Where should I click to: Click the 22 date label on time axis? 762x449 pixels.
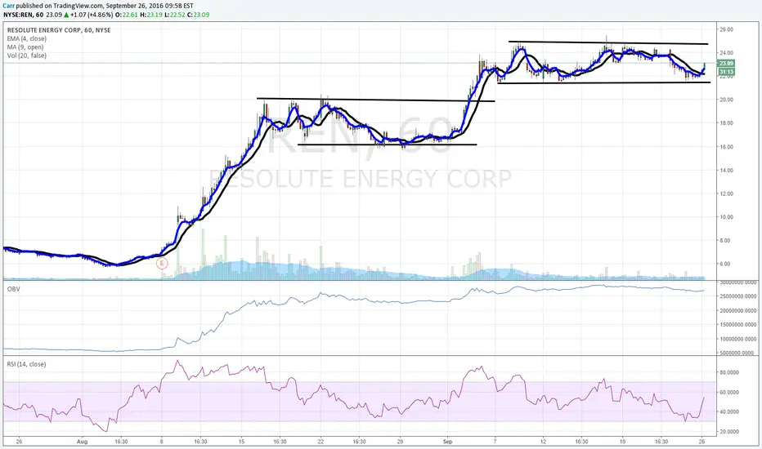tap(320, 442)
